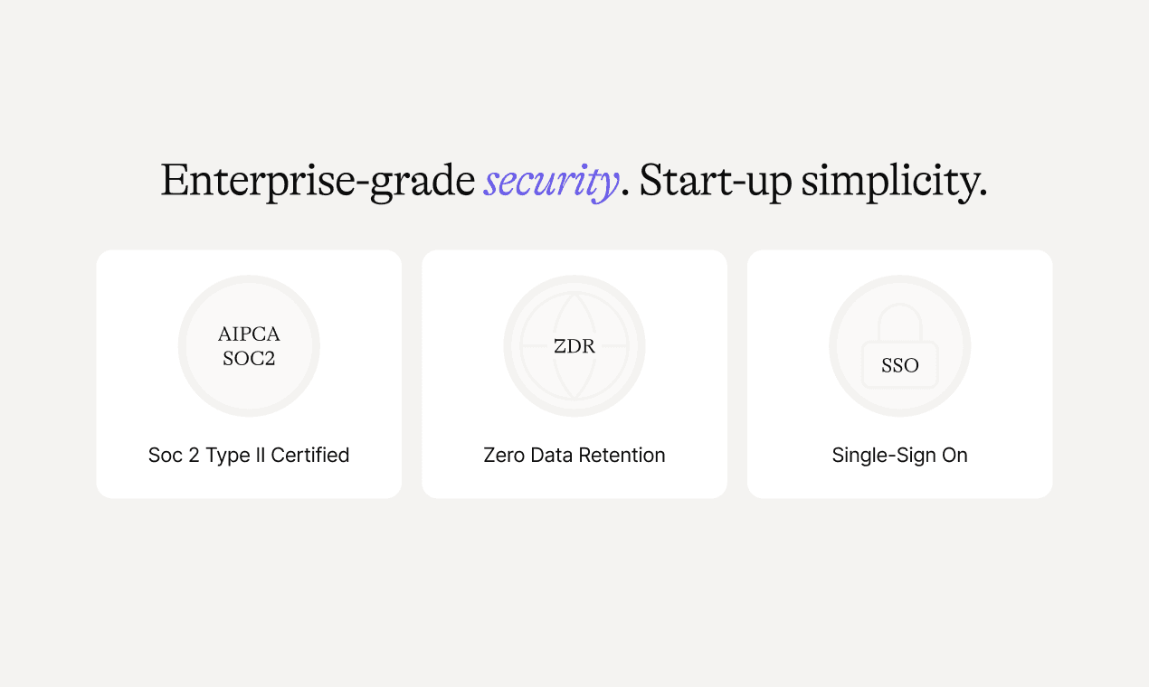Click the padlock shackle above SSO

900,321
